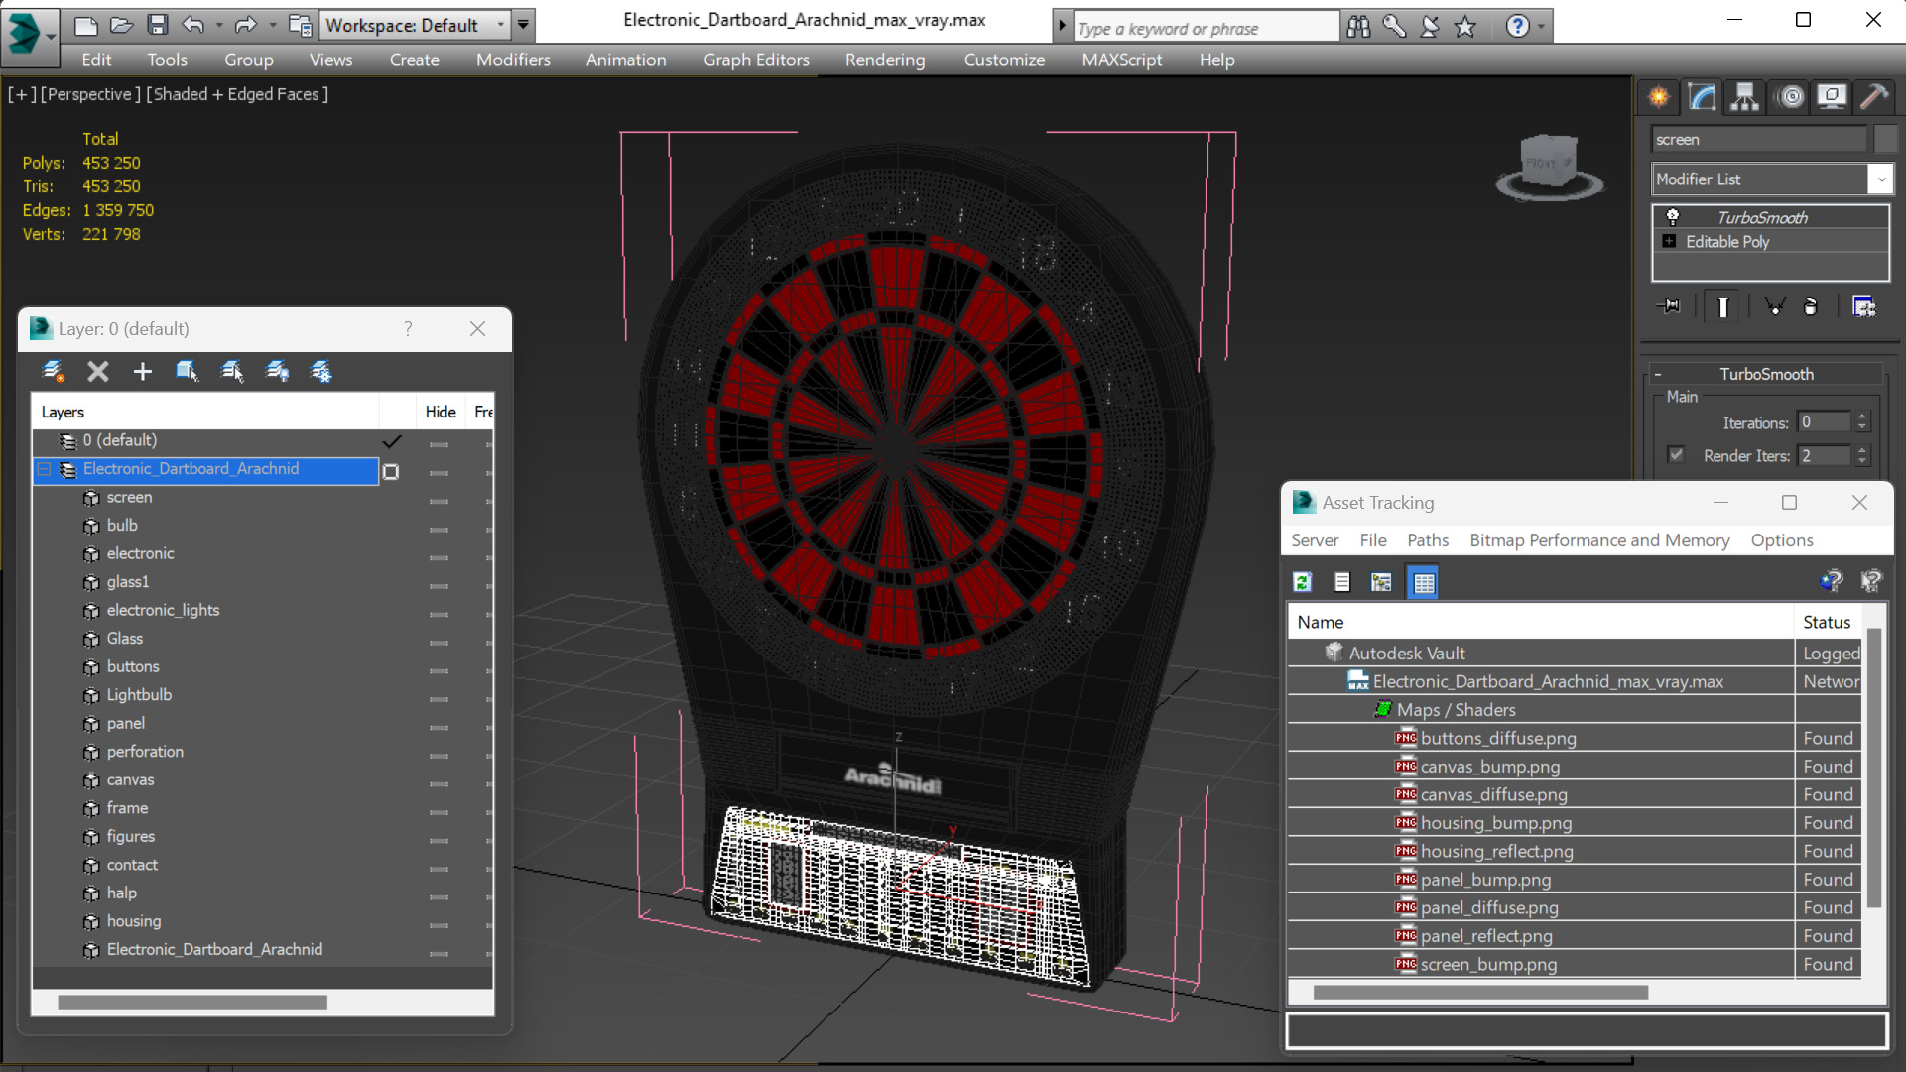Open the Create command panel tab
This screenshot has height=1072, width=1906.
click(1659, 97)
